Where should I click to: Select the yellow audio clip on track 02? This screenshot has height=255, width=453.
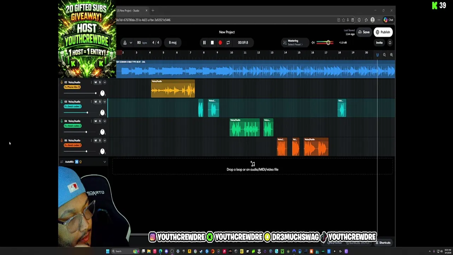[x=173, y=89]
